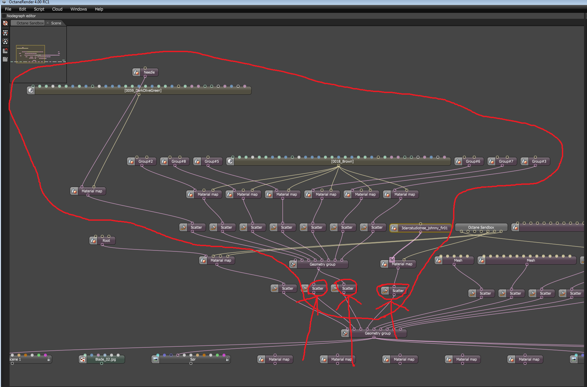587x387 pixels.
Task: Select the Group#8 node icon
Action: click(164, 161)
